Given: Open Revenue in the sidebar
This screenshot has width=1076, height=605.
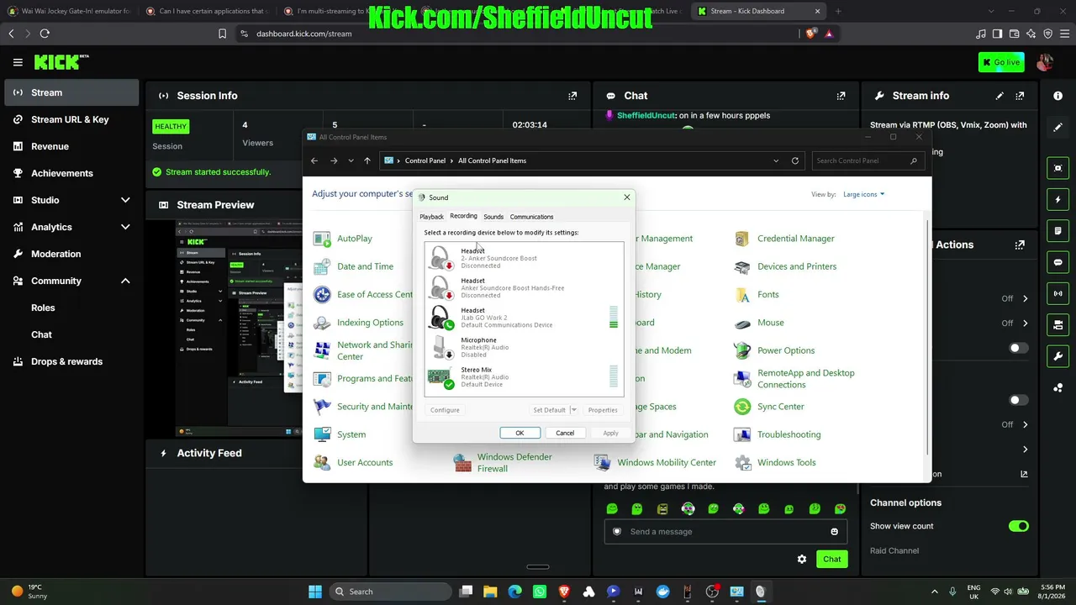Looking at the screenshot, I should click(x=71, y=146).
